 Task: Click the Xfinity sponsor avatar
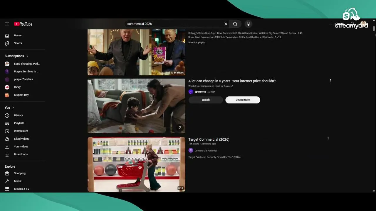pos(191,92)
